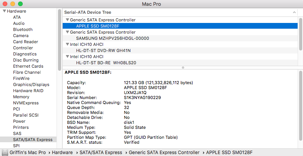
Task: Collapse Generic SATA Express Controller above APPLE SSD
Action: click(x=67, y=20)
